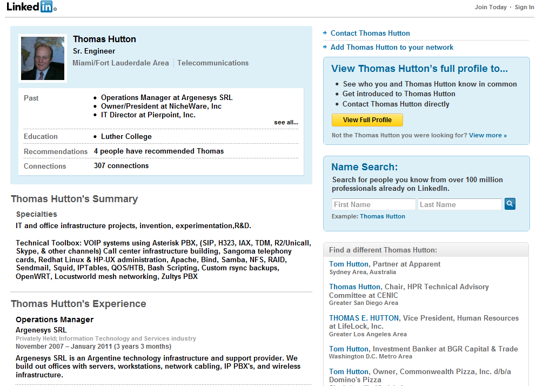Open the Contact Thomas Hutton link
The width and height of the screenshot is (543, 386).
tap(370, 34)
